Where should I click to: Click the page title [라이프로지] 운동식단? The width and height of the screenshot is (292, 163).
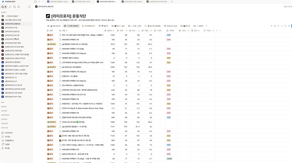69,16
